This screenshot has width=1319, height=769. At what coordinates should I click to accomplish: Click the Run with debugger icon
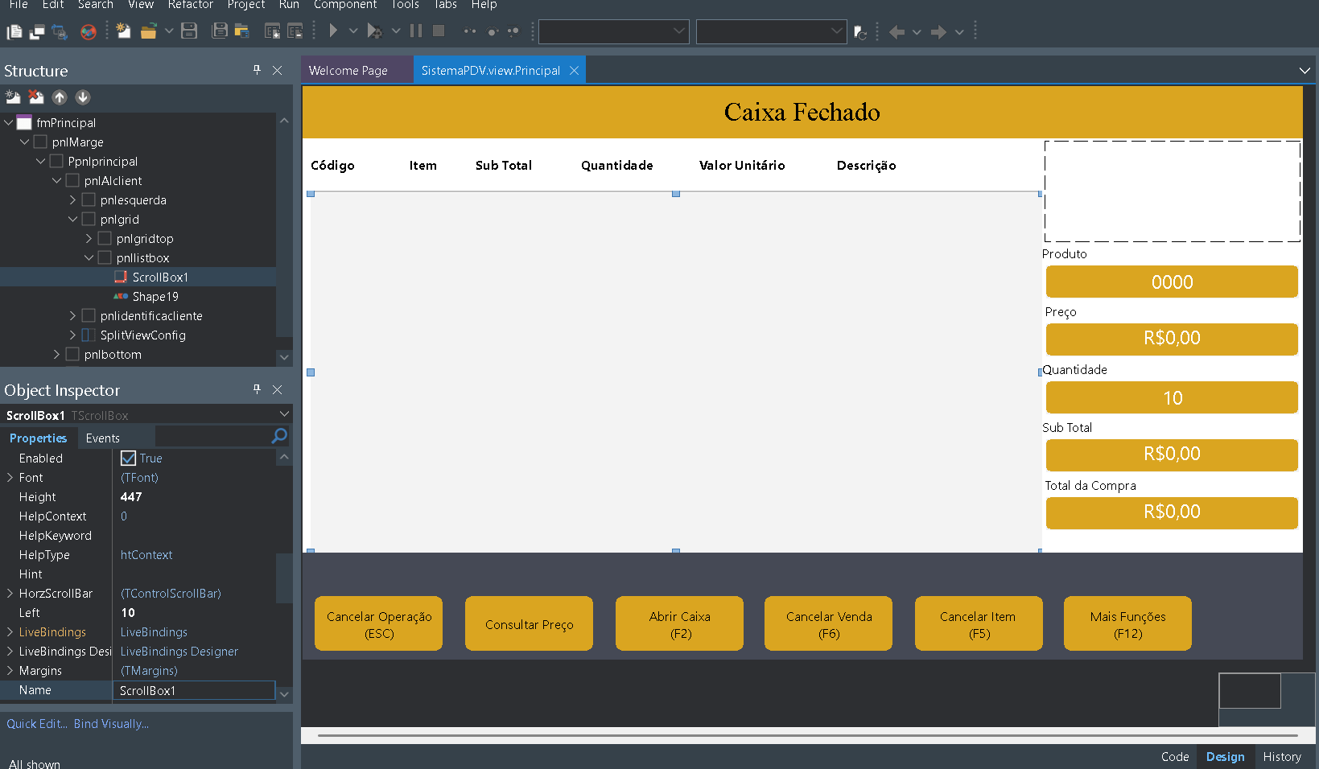pos(373,31)
